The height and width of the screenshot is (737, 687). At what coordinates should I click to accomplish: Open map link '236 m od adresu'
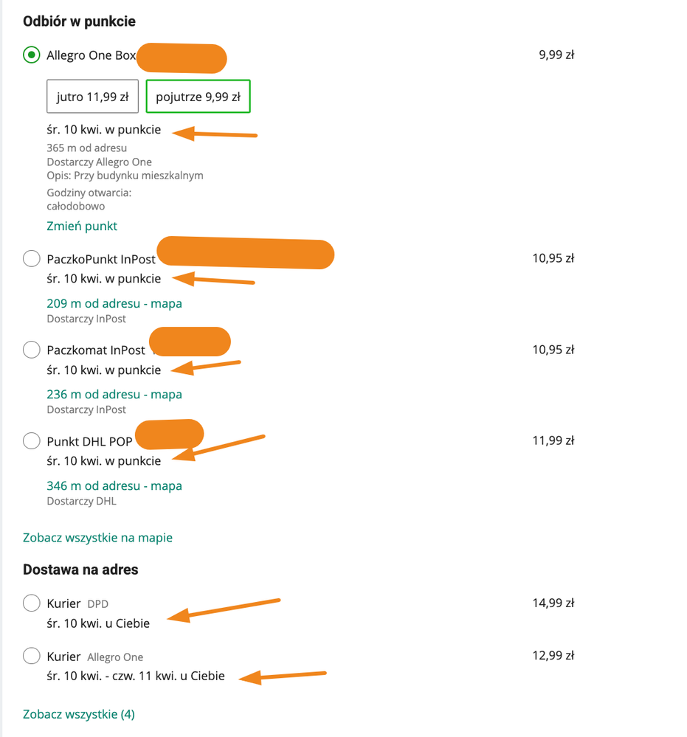coord(114,394)
